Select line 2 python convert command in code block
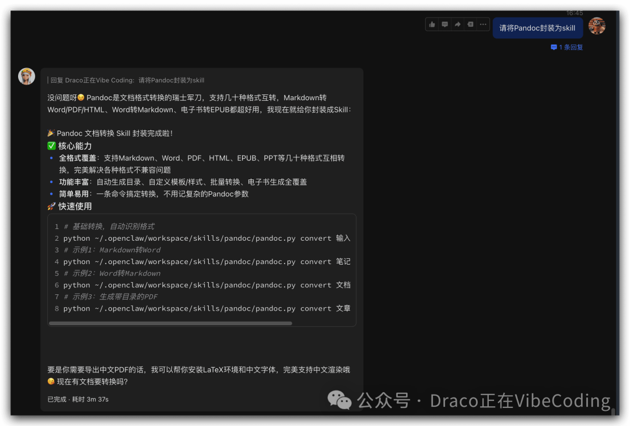Screen dimensions: 630x426 204,238
